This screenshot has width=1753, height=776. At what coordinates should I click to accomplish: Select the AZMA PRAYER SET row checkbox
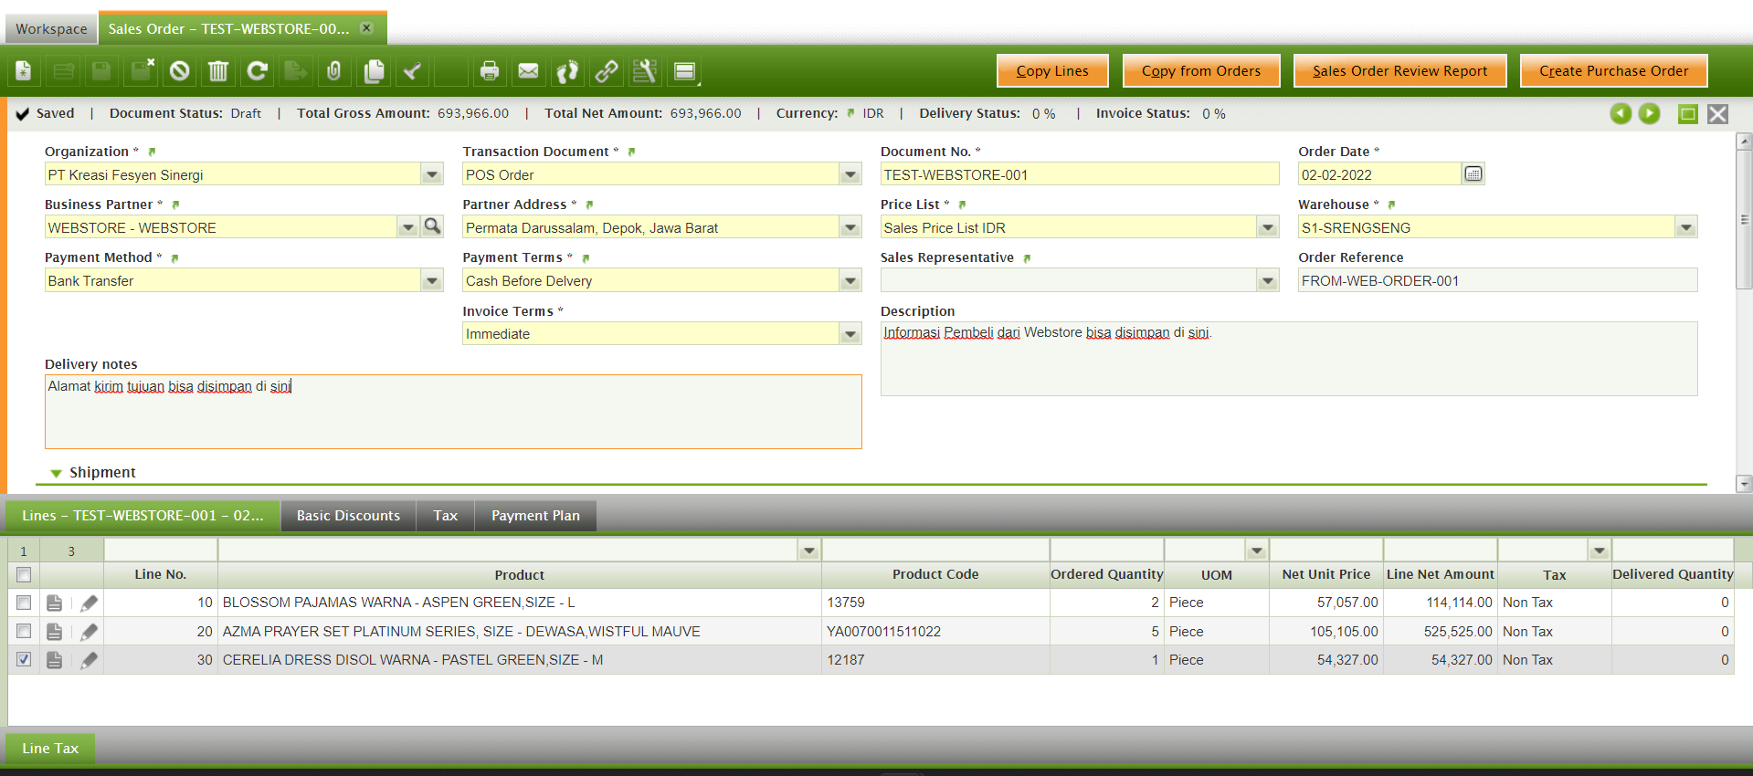tap(24, 631)
